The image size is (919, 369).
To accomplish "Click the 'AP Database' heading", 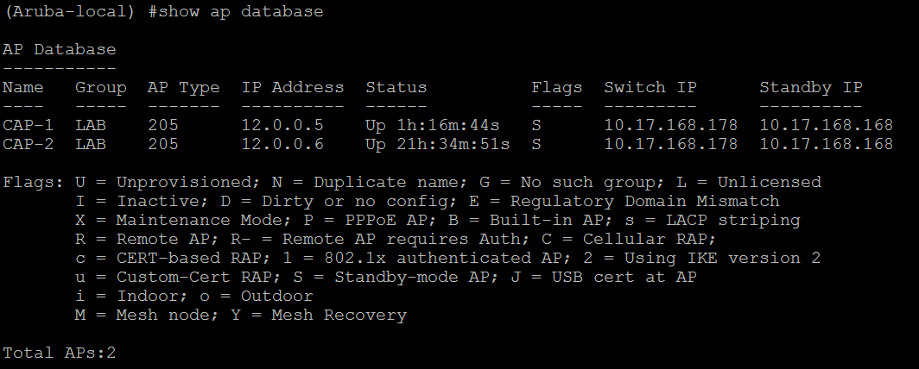I will (60, 50).
